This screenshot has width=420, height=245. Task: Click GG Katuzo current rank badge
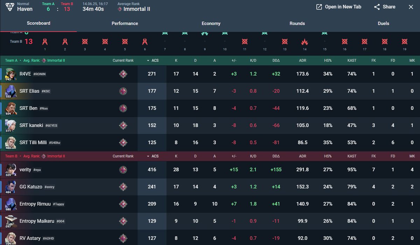point(123,187)
